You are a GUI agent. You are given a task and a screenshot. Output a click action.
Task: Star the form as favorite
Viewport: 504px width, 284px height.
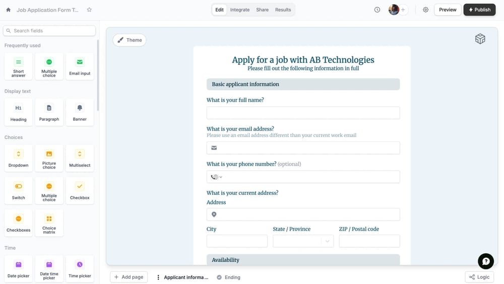[89, 10]
